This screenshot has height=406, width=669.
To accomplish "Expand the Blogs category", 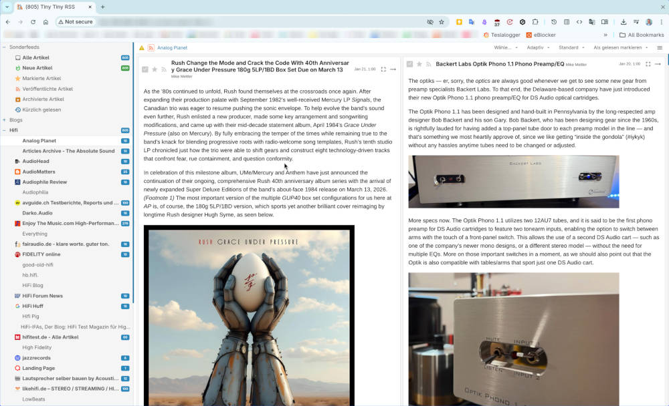I will tap(4, 120).
